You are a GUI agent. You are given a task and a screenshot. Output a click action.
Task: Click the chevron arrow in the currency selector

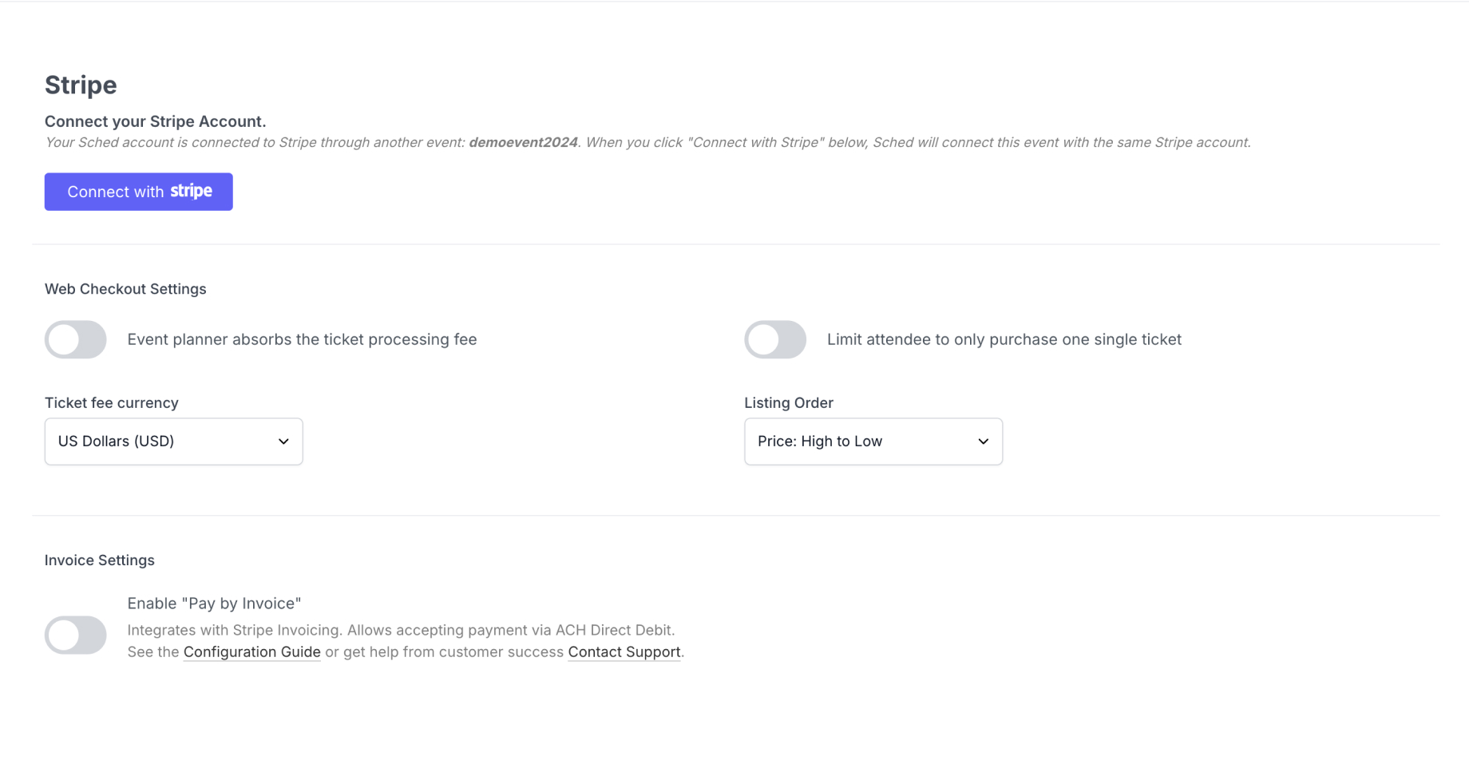coord(283,441)
